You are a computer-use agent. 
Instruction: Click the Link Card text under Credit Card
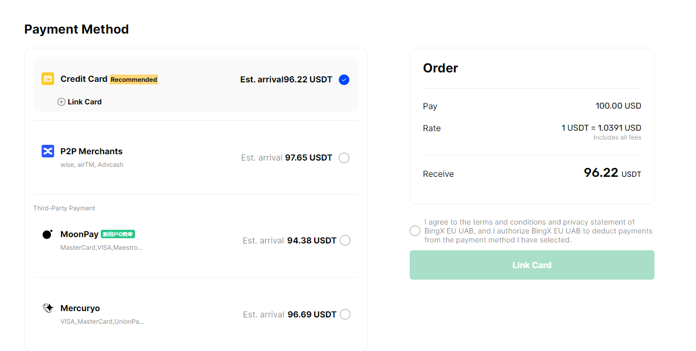[x=85, y=102]
